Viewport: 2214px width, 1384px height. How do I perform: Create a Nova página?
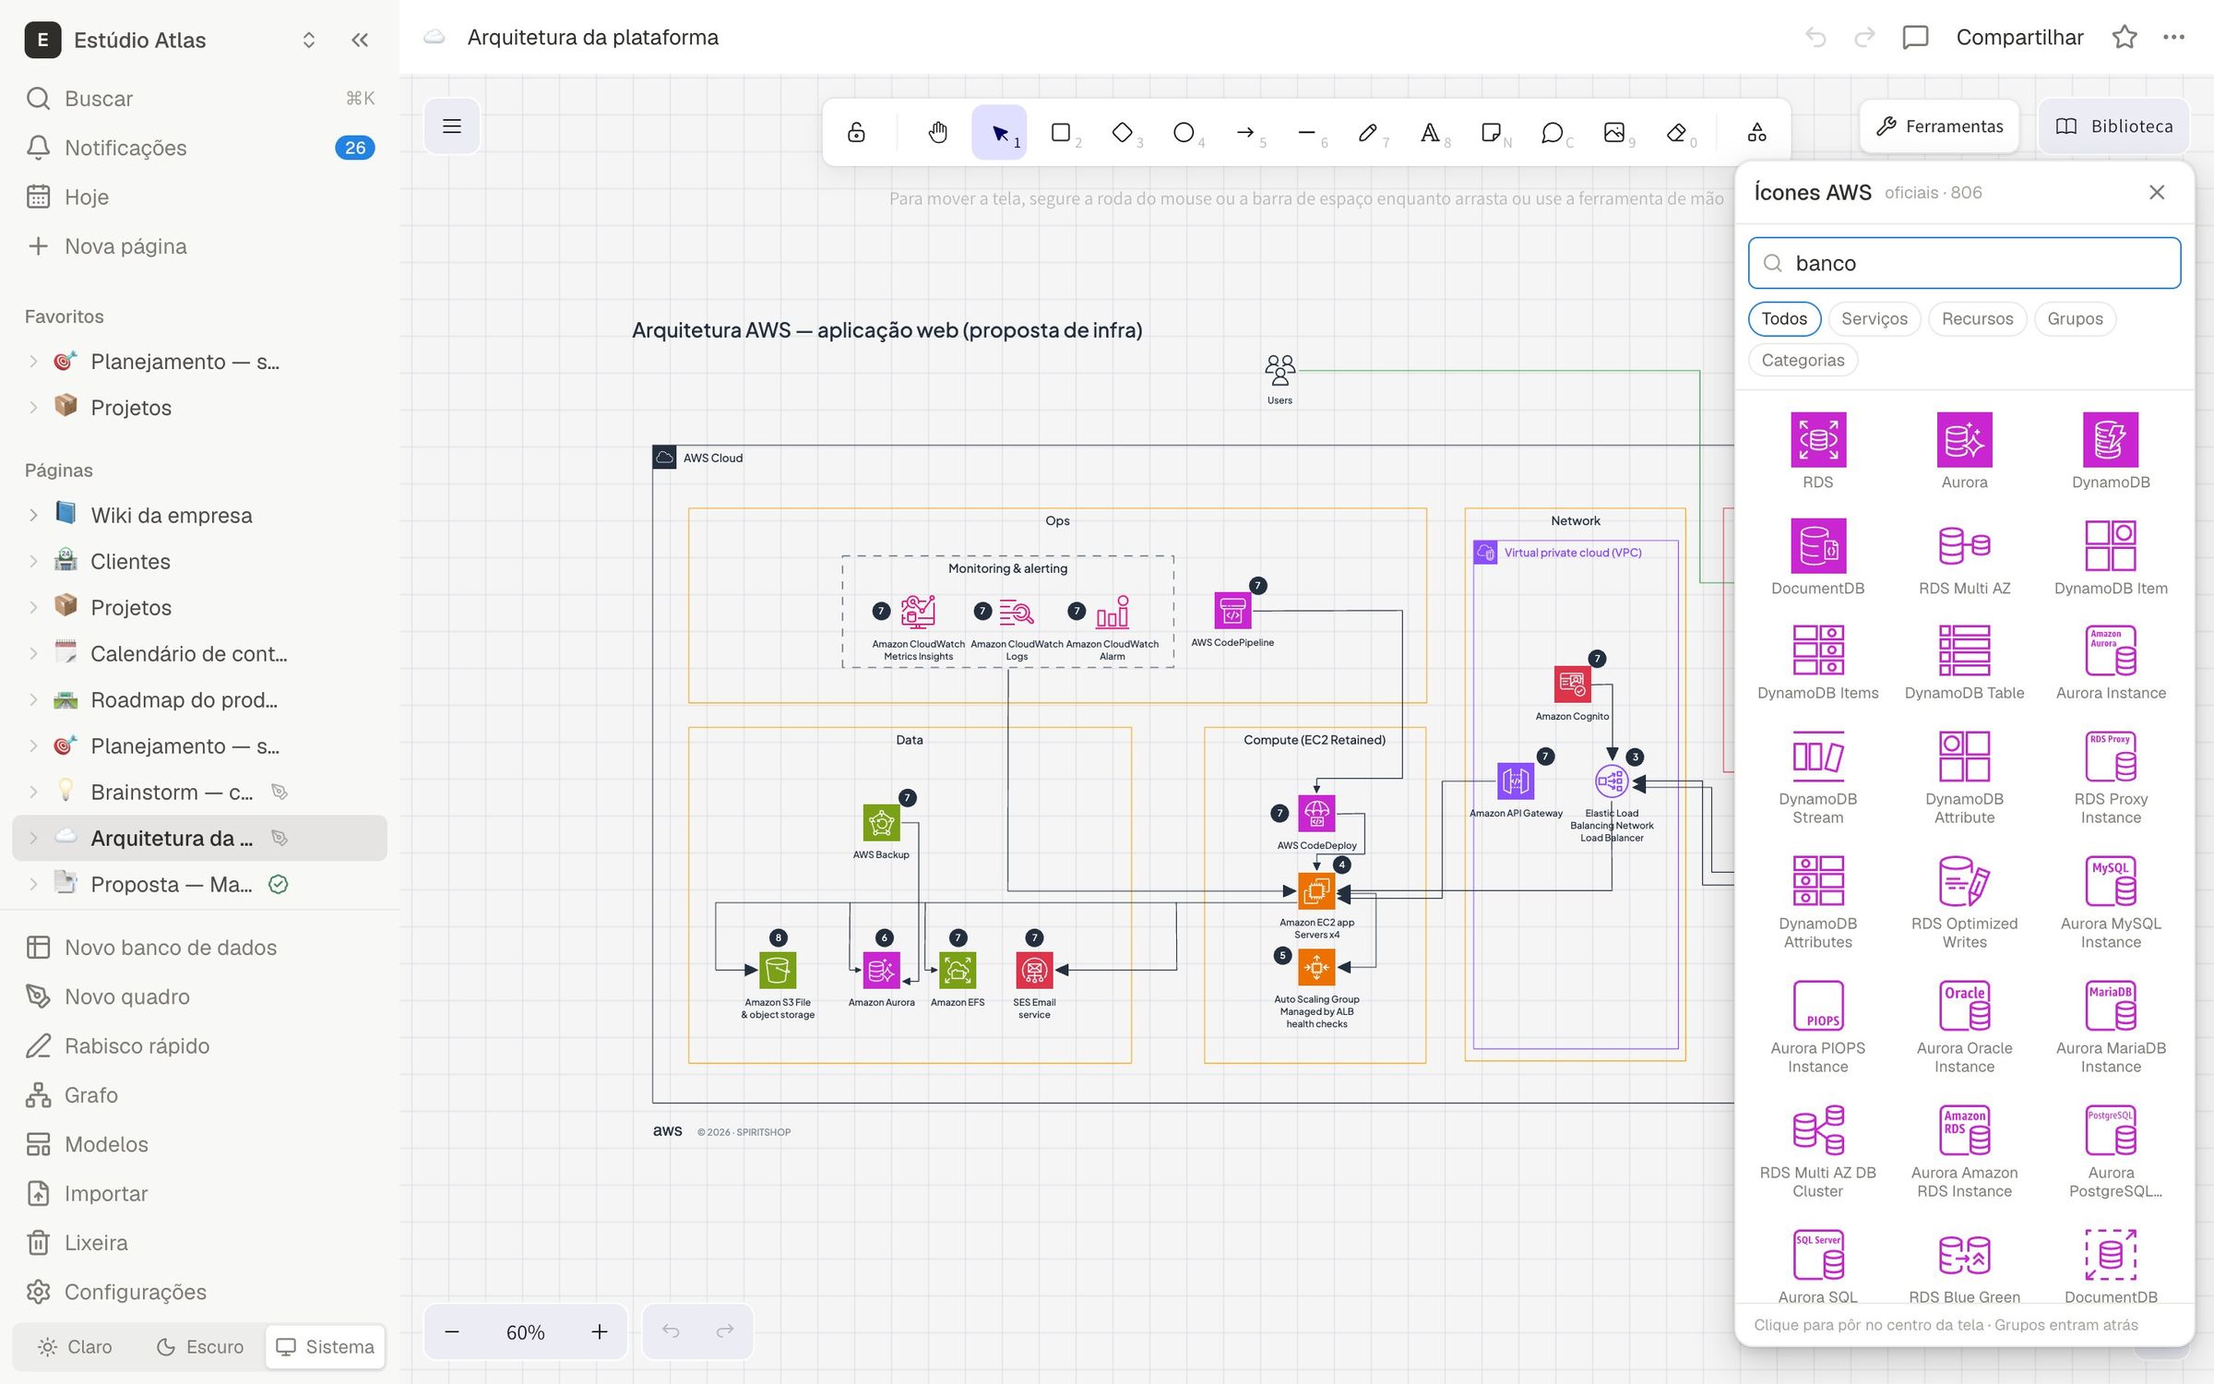tap(199, 246)
